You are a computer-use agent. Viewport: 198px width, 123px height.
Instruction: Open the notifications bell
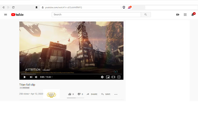[x=193, y=14]
